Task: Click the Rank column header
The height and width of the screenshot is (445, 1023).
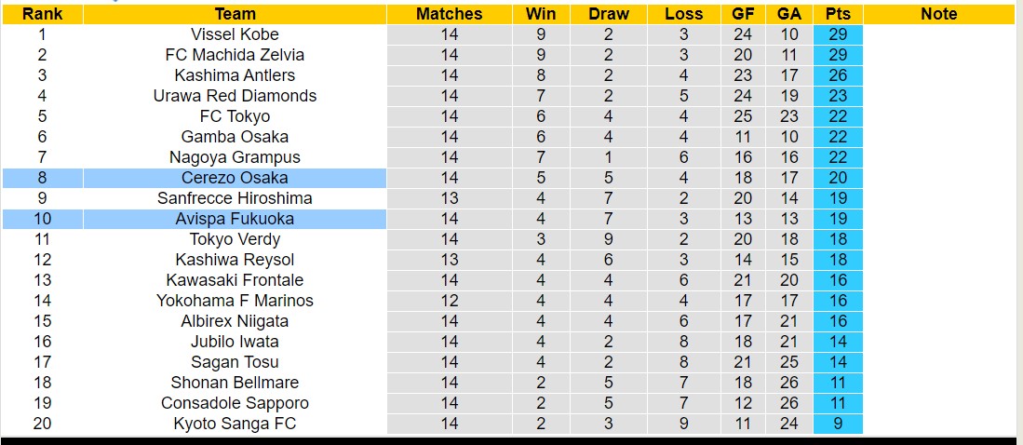Action: [x=42, y=14]
